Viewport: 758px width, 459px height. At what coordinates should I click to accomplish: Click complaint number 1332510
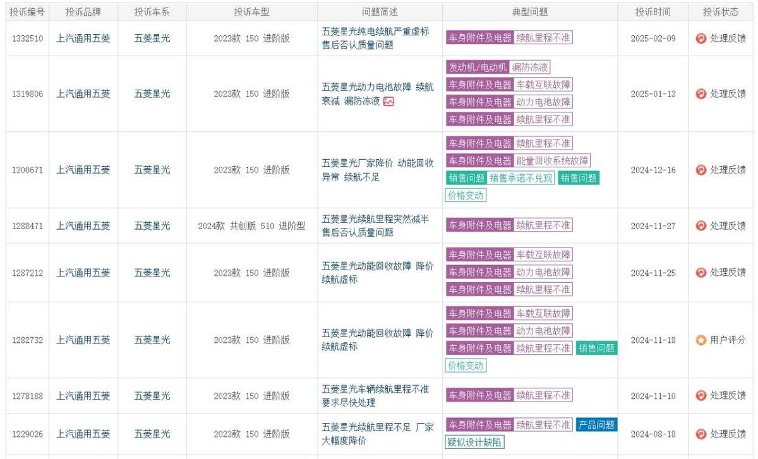(27, 38)
